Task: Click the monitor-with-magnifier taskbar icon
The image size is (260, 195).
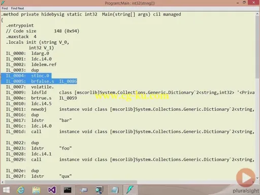Action: [x=99, y=190]
